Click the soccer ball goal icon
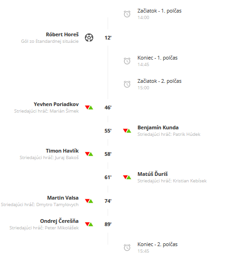The image size is (238, 261). [x=89, y=38]
